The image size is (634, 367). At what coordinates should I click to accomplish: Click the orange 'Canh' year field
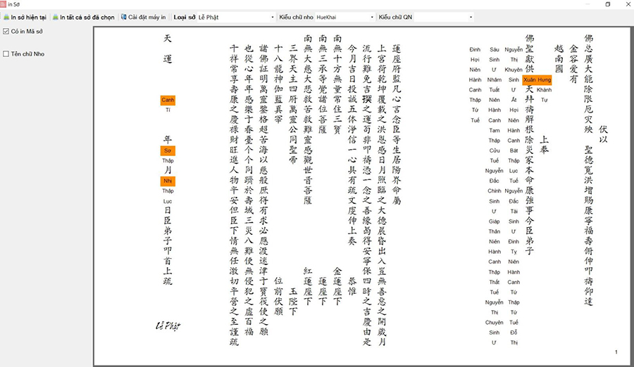tap(168, 100)
